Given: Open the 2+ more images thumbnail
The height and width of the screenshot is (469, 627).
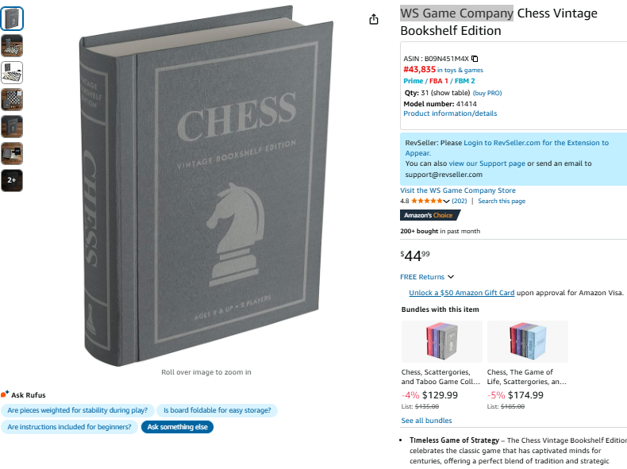Looking at the screenshot, I should click(x=12, y=180).
